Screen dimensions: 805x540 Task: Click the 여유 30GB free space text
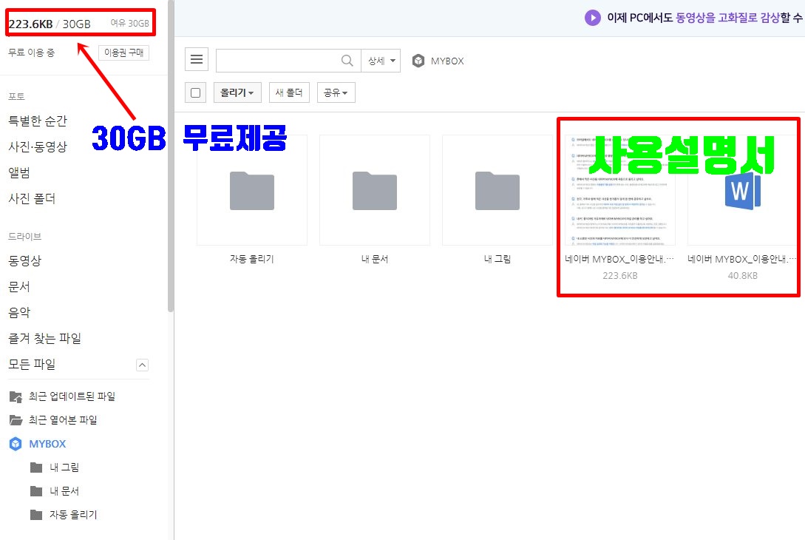[x=130, y=24]
